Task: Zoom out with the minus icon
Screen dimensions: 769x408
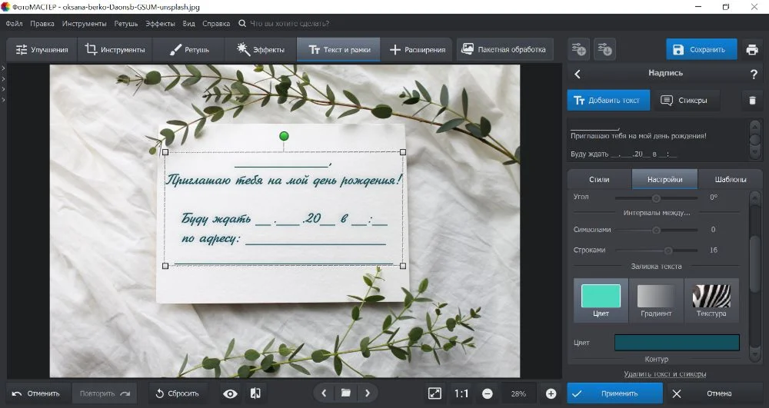Action: [488, 393]
